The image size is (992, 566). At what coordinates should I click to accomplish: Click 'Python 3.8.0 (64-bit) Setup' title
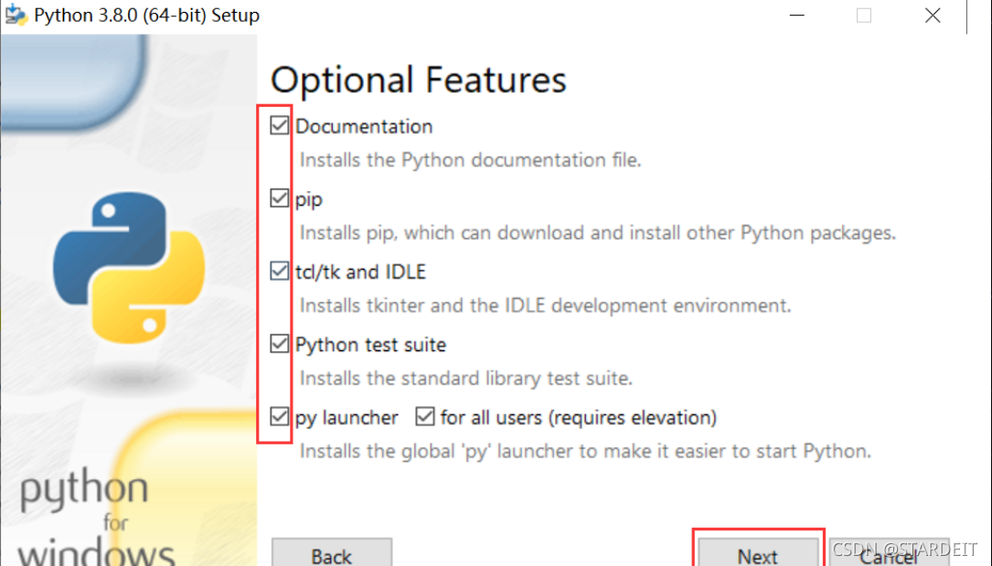click(x=147, y=16)
